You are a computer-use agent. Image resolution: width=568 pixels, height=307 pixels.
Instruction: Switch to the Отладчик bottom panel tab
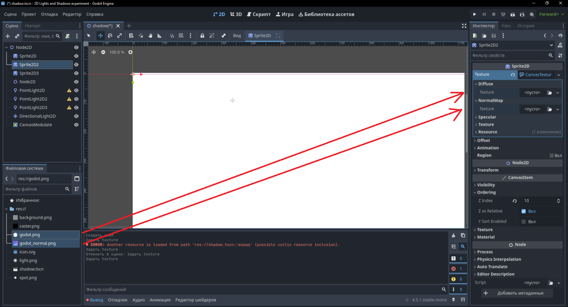point(118,300)
